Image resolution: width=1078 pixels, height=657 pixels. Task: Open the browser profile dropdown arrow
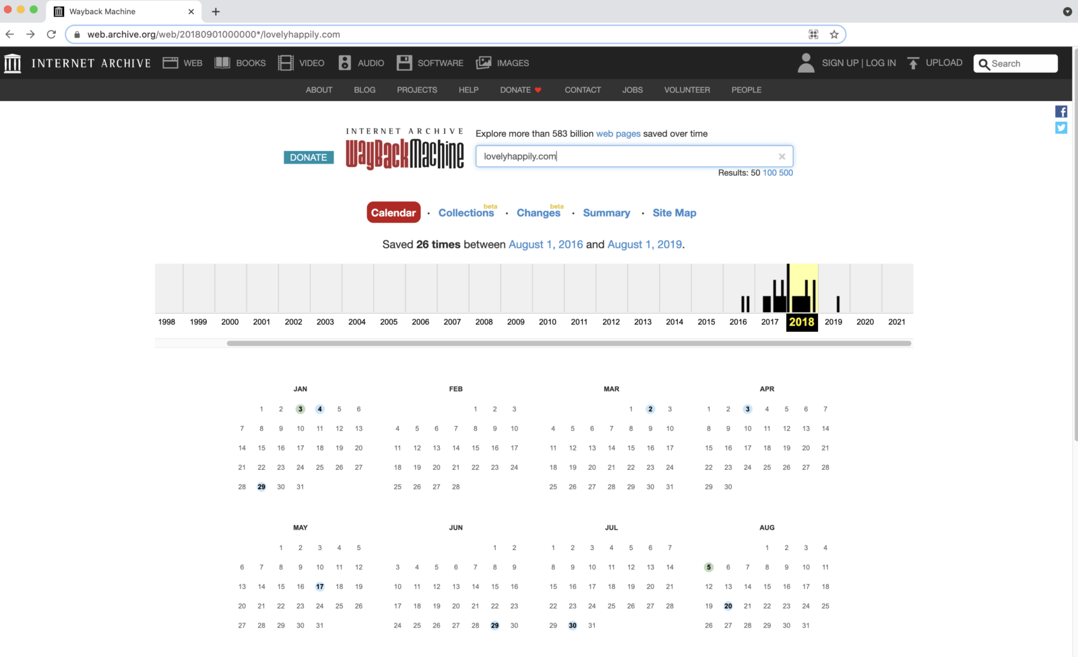coord(1067,11)
